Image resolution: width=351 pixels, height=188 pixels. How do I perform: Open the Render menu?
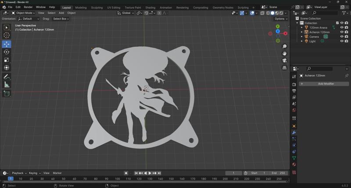click(28, 7)
